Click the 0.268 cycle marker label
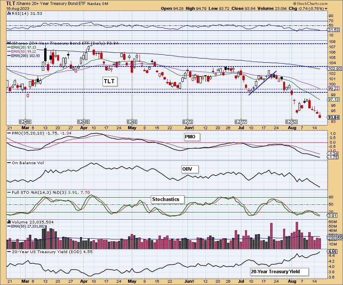This screenshot has height=285, width=343. point(132,122)
